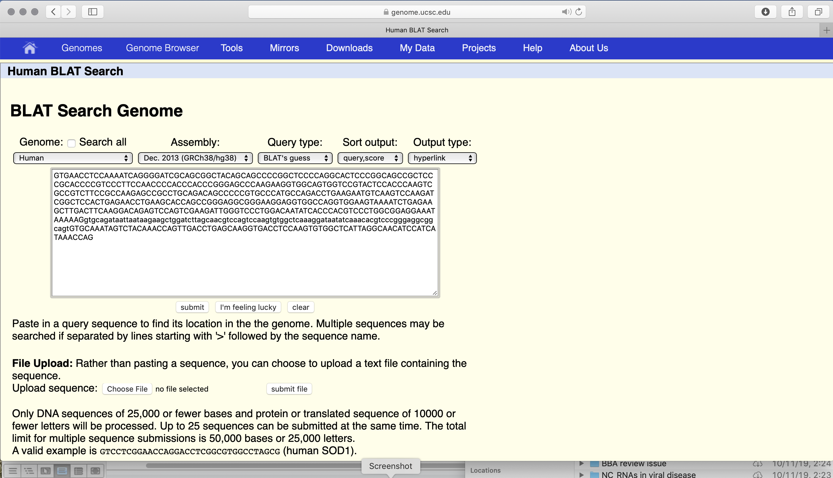Add a new tab with plus icon

coord(827,30)
